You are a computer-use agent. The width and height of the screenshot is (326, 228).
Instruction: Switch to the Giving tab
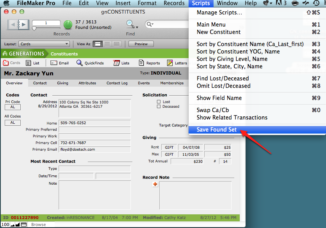click(x=62, y=83)
